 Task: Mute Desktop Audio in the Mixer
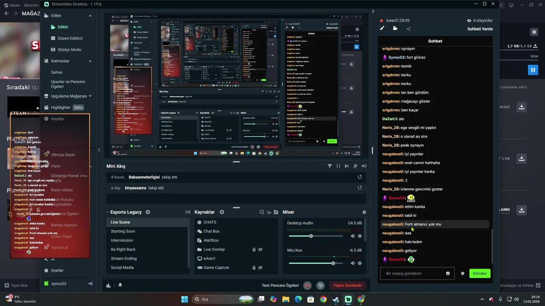coord(353,236)
